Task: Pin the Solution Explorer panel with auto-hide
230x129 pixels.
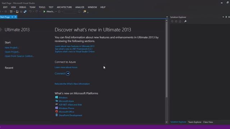Action: tap(226, 17)
